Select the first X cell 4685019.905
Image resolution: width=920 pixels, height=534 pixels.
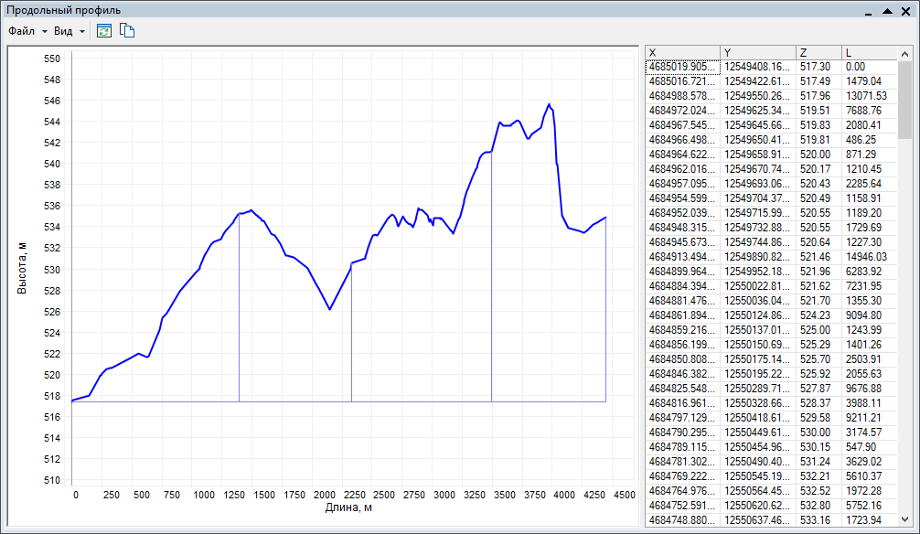(682, 67)
